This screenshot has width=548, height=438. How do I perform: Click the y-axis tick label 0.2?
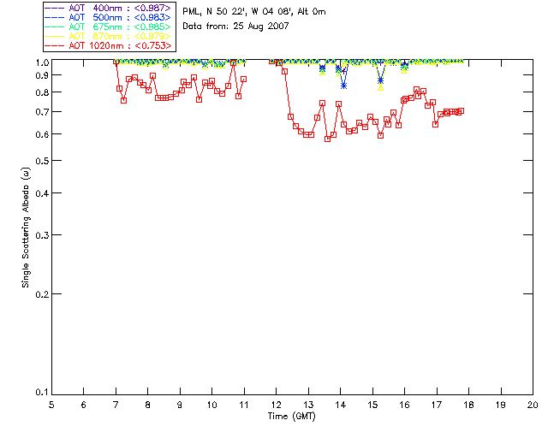point(42,294)
